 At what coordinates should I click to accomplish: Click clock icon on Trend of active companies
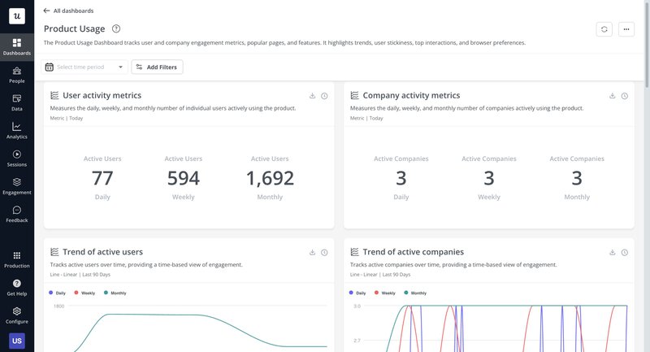(x=624, y=253)
